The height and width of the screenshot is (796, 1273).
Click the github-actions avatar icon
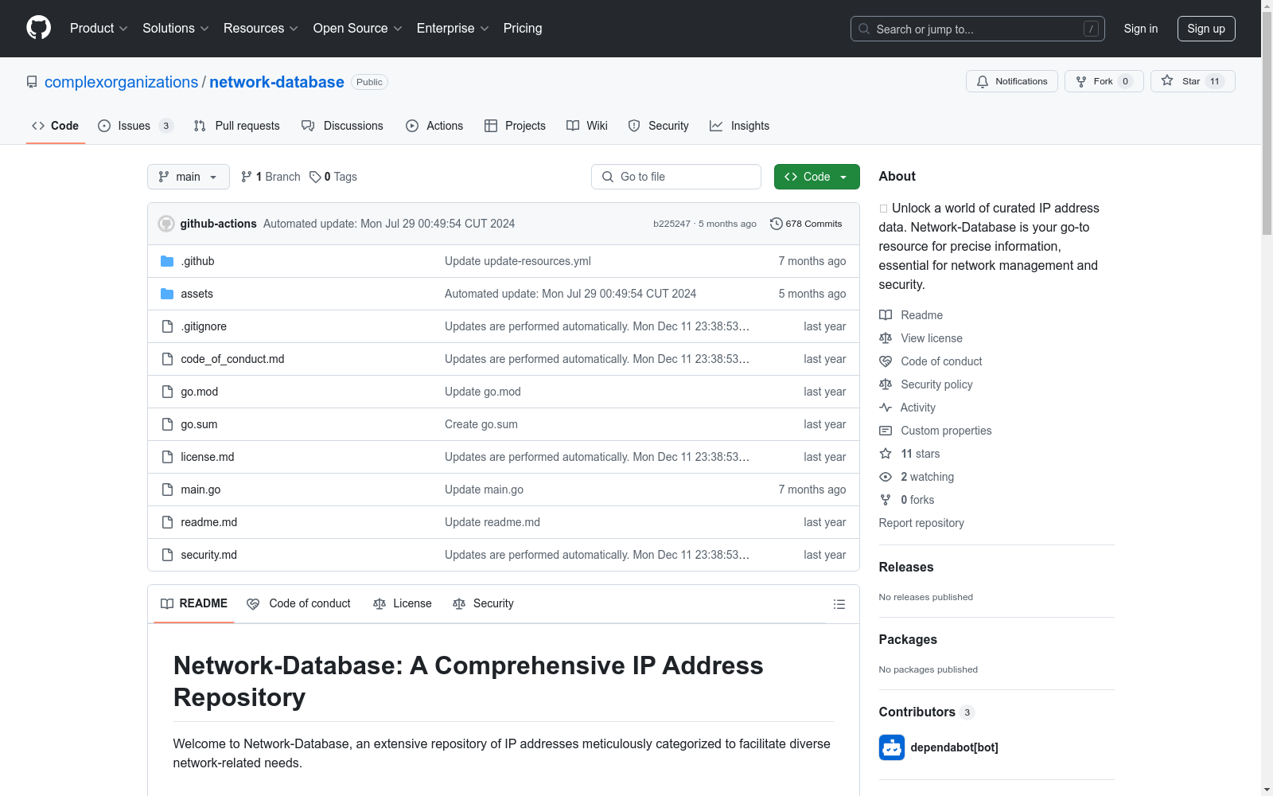pos(166,224)
